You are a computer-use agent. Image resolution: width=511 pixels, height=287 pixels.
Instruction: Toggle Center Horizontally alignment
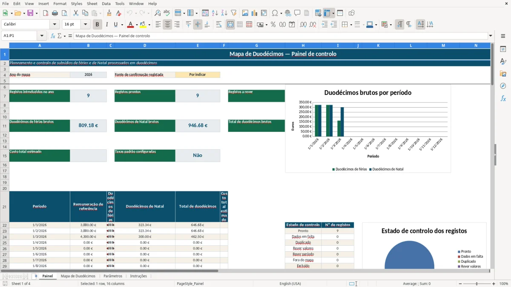tap(167, 25)
